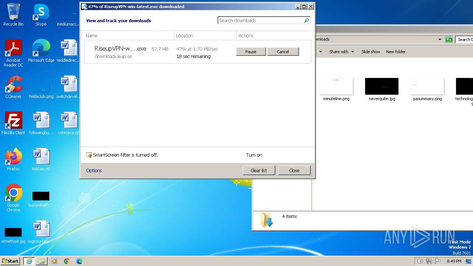
Task: Click the Action Center flag tray icon
Action: 438,261
